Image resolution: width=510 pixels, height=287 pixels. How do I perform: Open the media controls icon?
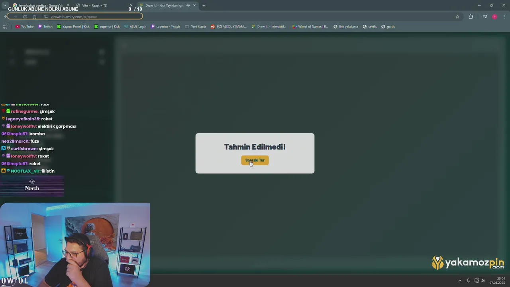pyautogui.click(x=485, y=17)
